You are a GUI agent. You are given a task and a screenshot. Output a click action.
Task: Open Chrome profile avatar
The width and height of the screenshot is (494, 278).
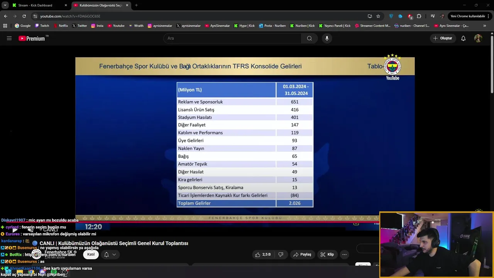tap(442, 16)
